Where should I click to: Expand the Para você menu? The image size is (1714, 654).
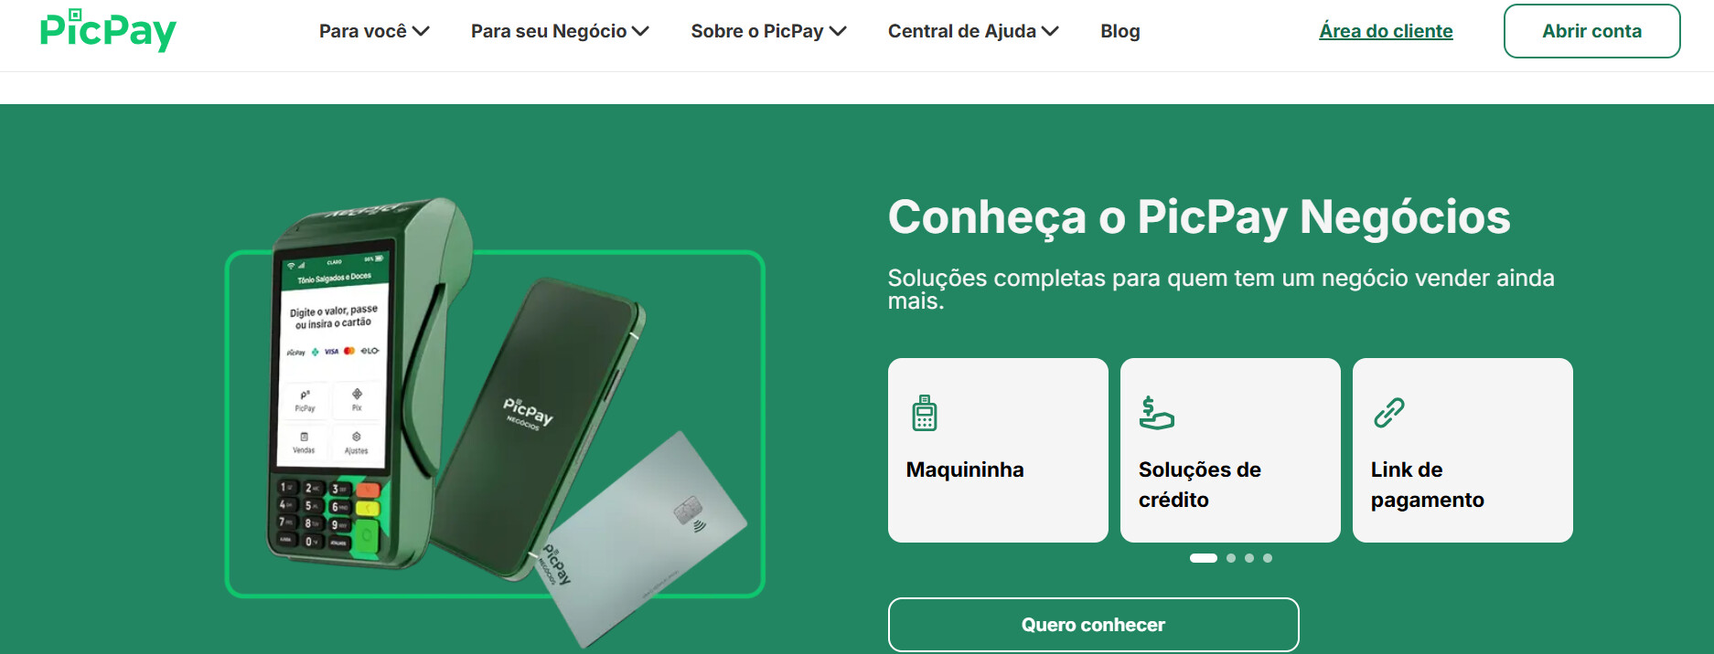click(x=374, y=31)
